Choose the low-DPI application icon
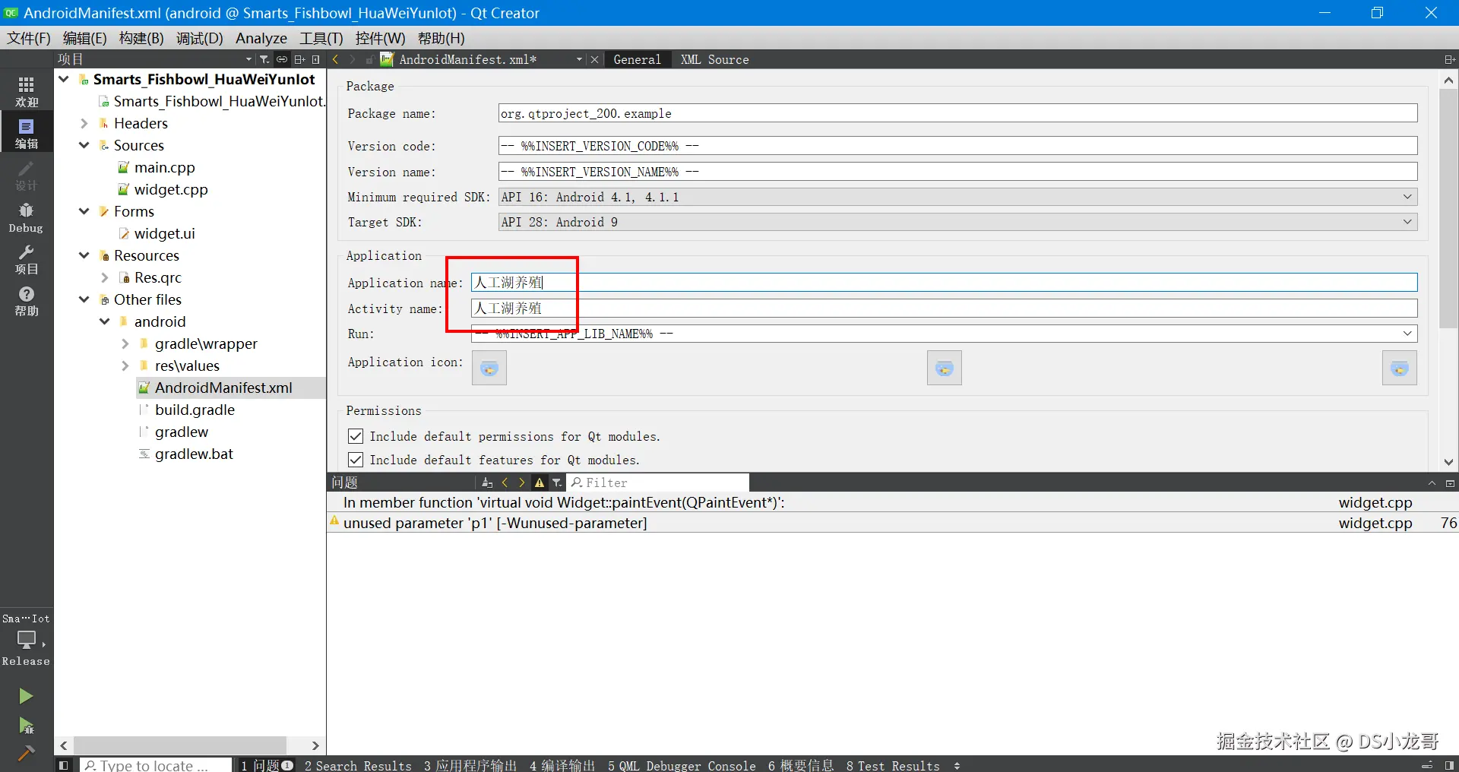Screen dimensions: 1459x772 click(x=489, y=369)
